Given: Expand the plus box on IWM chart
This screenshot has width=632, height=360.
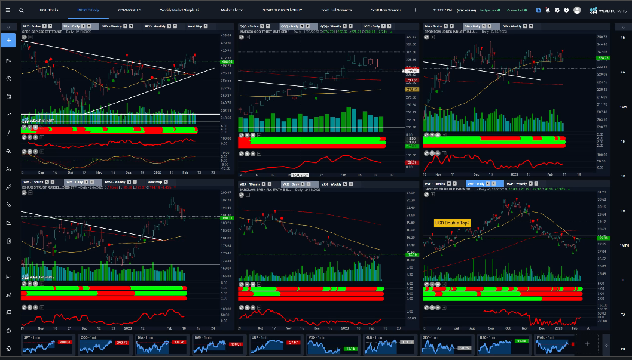Looking at the screenshot, I should [x=30, y=193].
